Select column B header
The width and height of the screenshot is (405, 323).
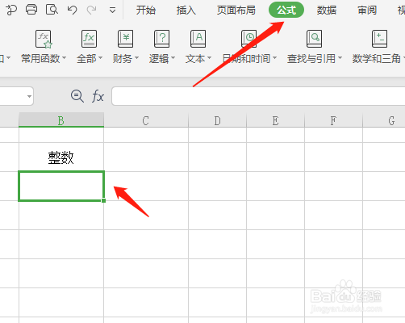61,120
